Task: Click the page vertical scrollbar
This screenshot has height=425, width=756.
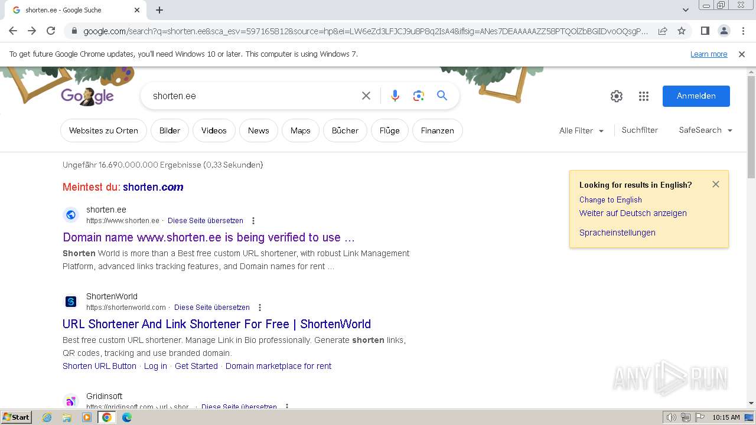Action: click(751, 126)
